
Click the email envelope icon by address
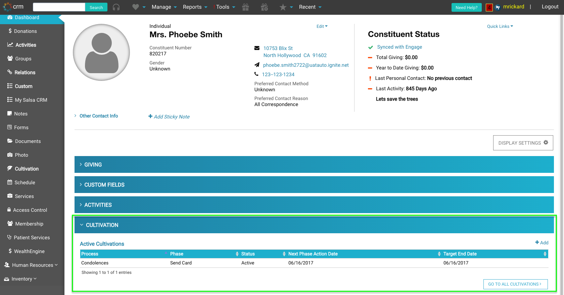[257, 48]
